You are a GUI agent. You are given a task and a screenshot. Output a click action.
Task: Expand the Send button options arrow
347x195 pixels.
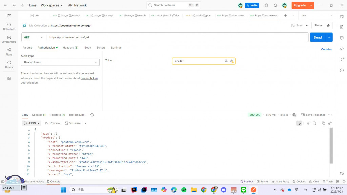pyautogui.click(x=329, y=37)
